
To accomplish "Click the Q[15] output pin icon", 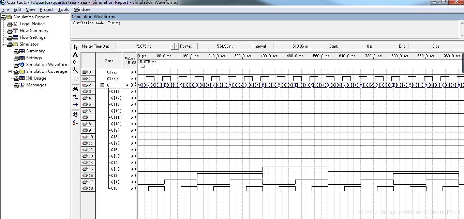I will point(85,91).
